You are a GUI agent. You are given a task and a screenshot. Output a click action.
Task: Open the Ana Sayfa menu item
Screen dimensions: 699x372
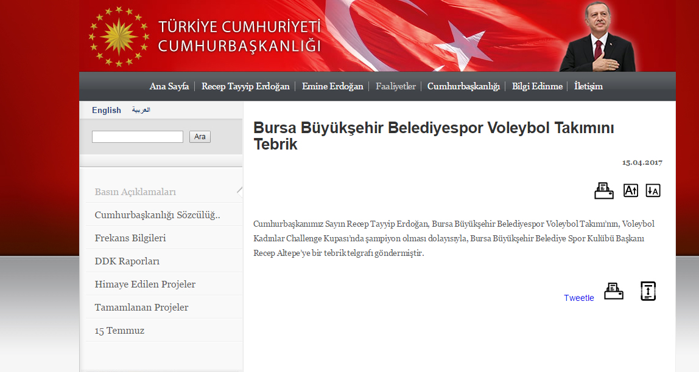click(x=169, y=86)
